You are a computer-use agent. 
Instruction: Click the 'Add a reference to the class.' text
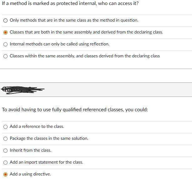[37, 126]
